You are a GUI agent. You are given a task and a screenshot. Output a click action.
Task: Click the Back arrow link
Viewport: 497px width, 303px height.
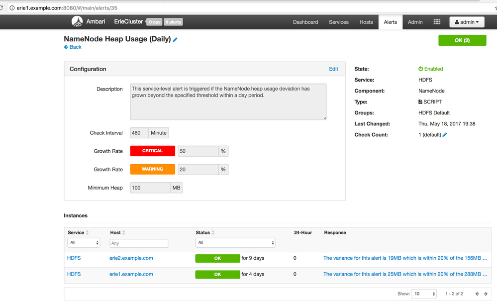(73, 47)
